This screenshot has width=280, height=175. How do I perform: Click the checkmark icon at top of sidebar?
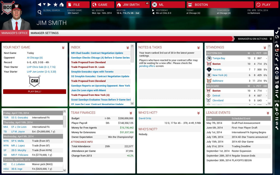tap(277, 32)
